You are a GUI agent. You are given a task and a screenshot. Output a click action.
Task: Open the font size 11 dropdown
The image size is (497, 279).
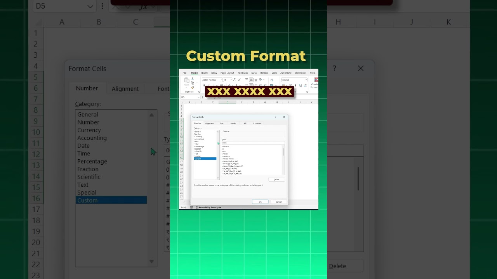click(231, 80)
